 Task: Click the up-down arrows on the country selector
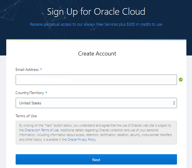click(x=174, y=103)
